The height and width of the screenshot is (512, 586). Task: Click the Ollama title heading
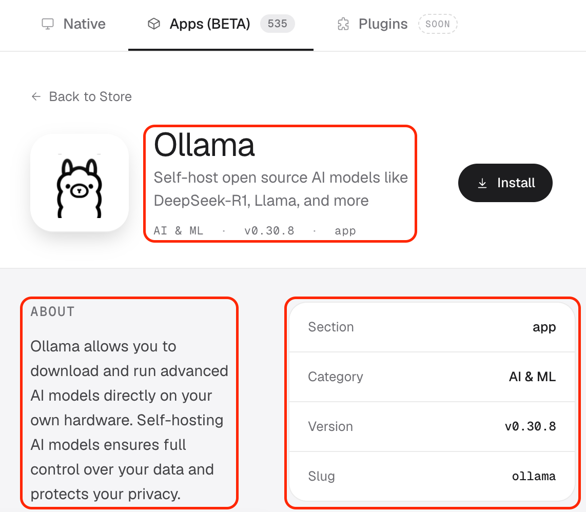pos(204,145)
